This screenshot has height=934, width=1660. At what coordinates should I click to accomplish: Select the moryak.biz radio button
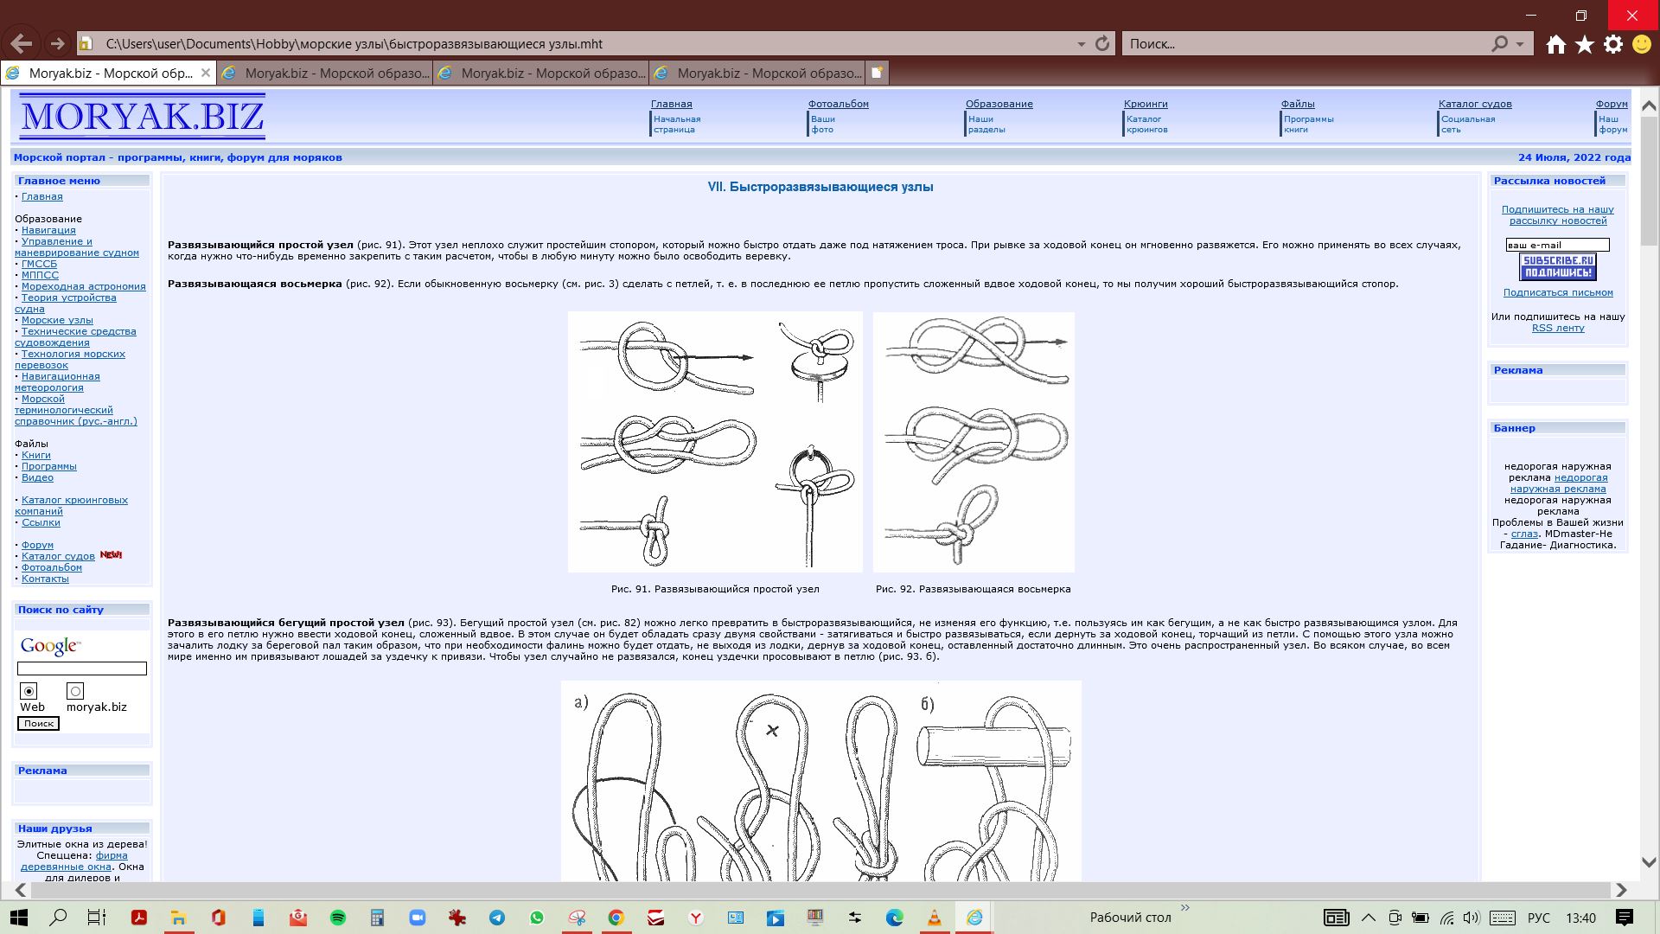75,691
